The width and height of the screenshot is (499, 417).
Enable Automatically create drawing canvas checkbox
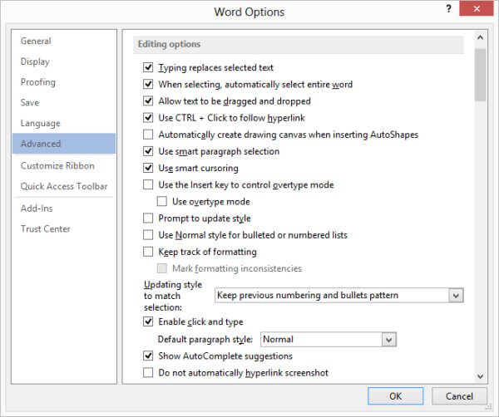148,135
